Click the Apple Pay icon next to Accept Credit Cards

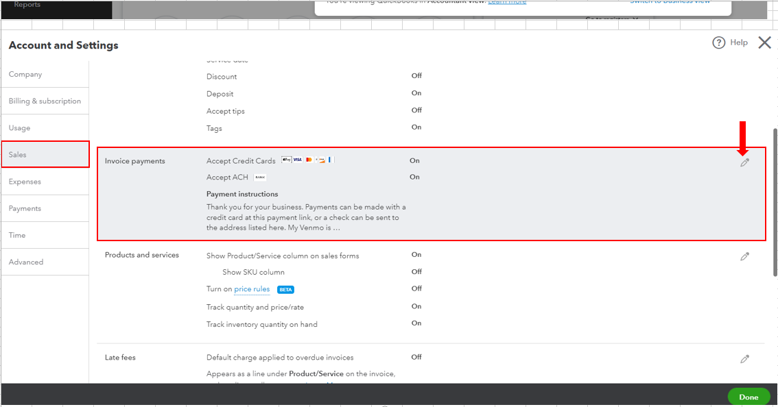(x=286, y=159)
